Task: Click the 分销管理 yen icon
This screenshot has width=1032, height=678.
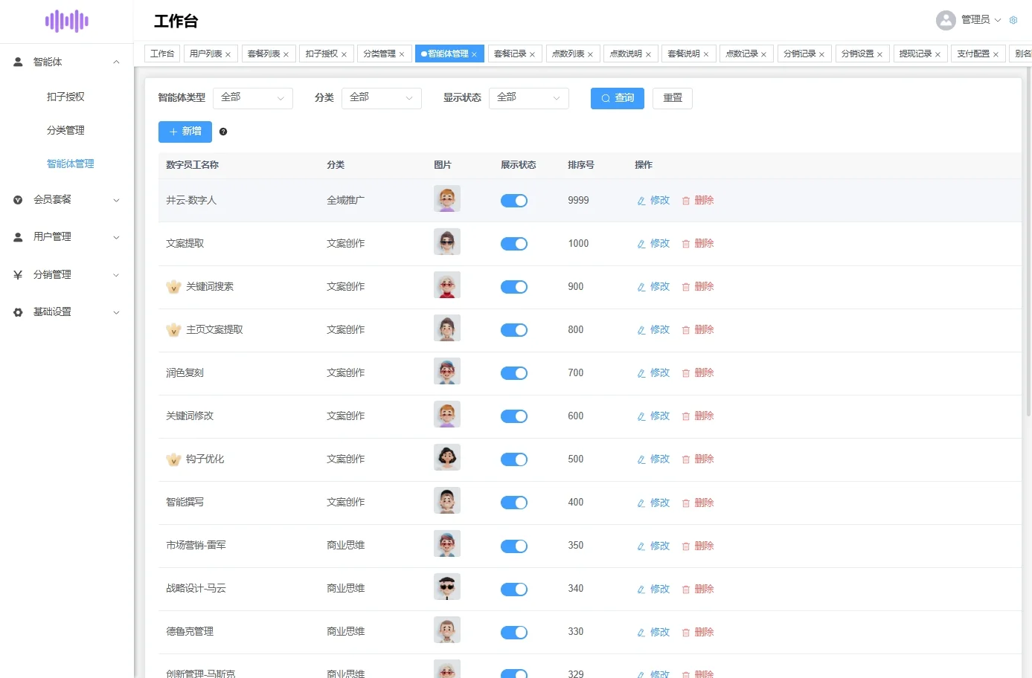Action: coord(18,275)
